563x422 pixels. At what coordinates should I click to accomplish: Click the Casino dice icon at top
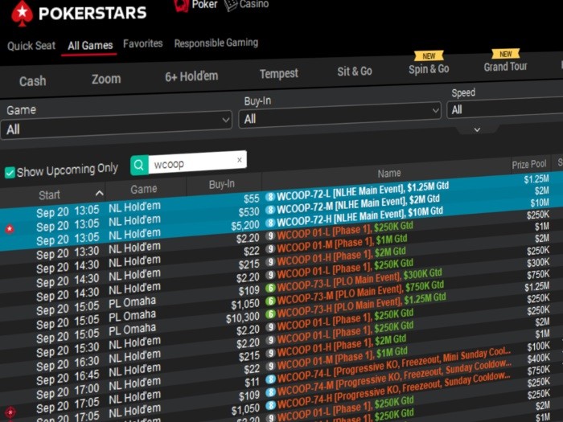point(231,5)
